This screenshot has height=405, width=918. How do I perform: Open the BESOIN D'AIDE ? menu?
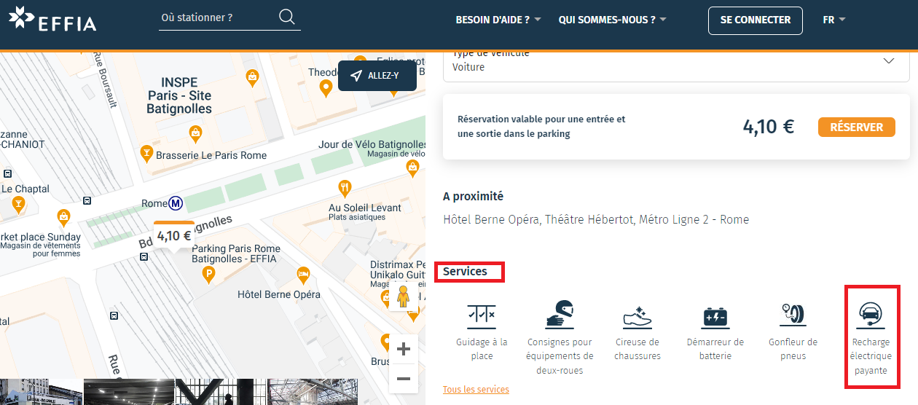click(x=498, y=20)
